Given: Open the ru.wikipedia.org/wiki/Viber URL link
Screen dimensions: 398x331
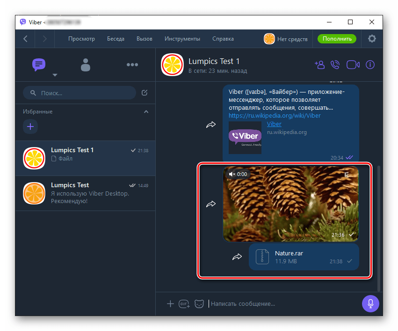Looking at the screenshot, I should 275,116.
